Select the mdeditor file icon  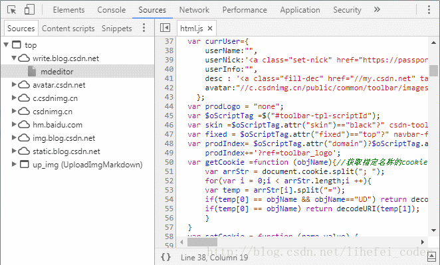[32, 72]
